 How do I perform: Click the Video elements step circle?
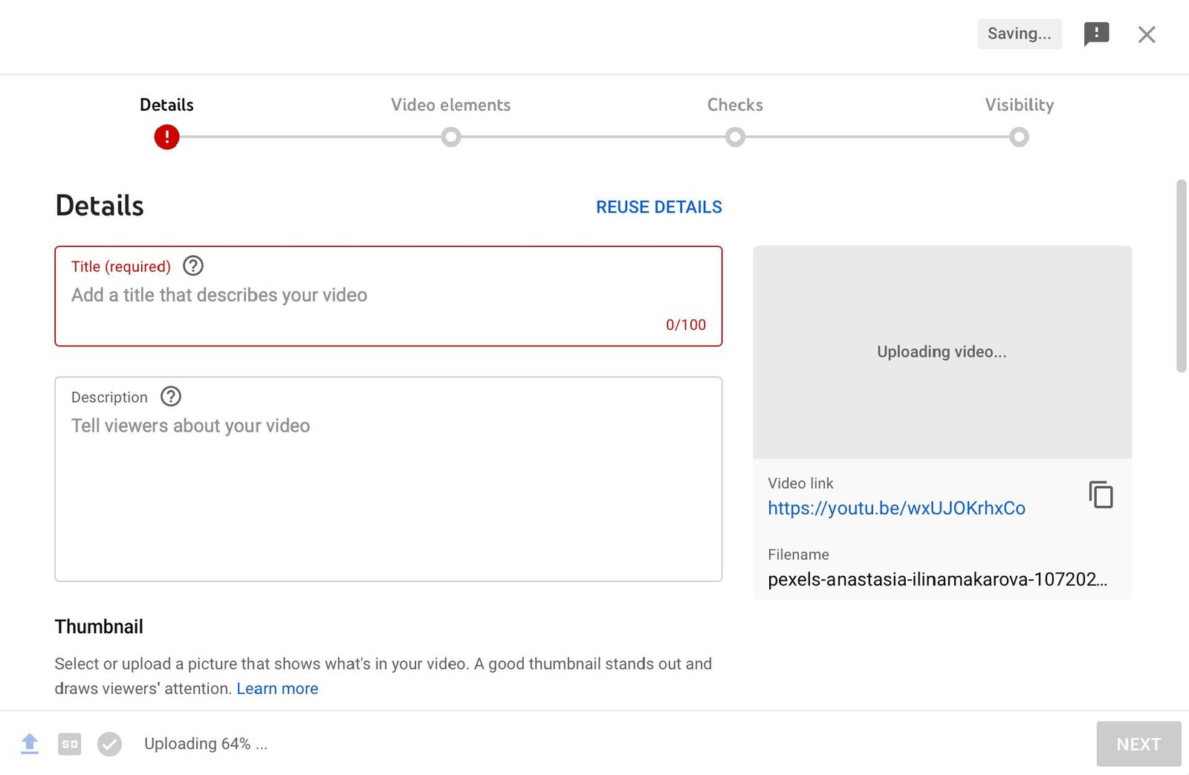pos(451,137)
